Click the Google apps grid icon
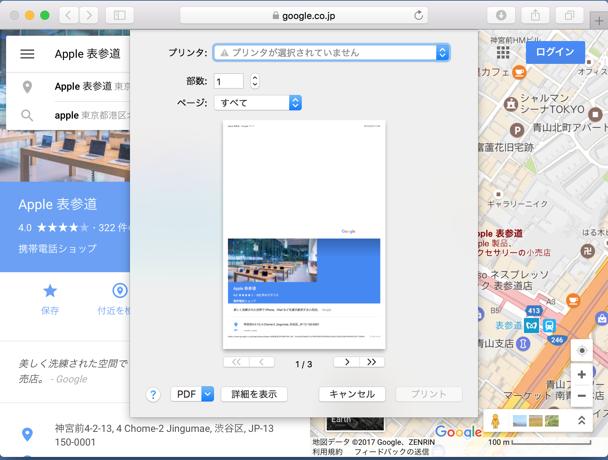Image resolution: width=608 pixels, height=460 pixels. pos(503,52)
